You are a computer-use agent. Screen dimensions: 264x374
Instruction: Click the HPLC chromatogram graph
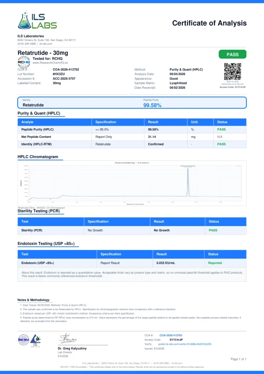click(x=132, y=183)
